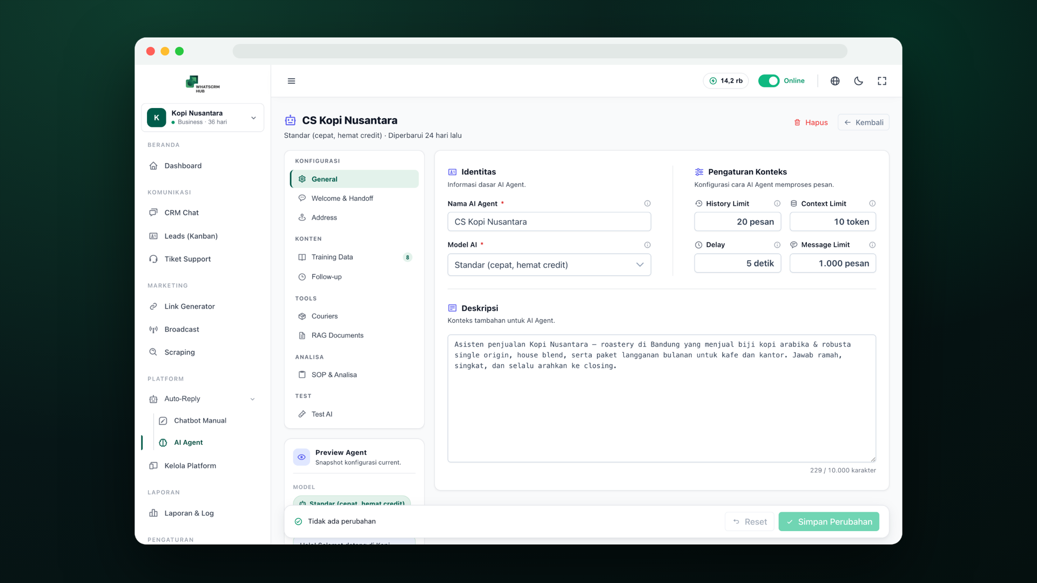Screen dimensions: 1037x583
Task: Switch to Welcome & Handoff tab
Action: pyautogui.click(x=354, y=199)
